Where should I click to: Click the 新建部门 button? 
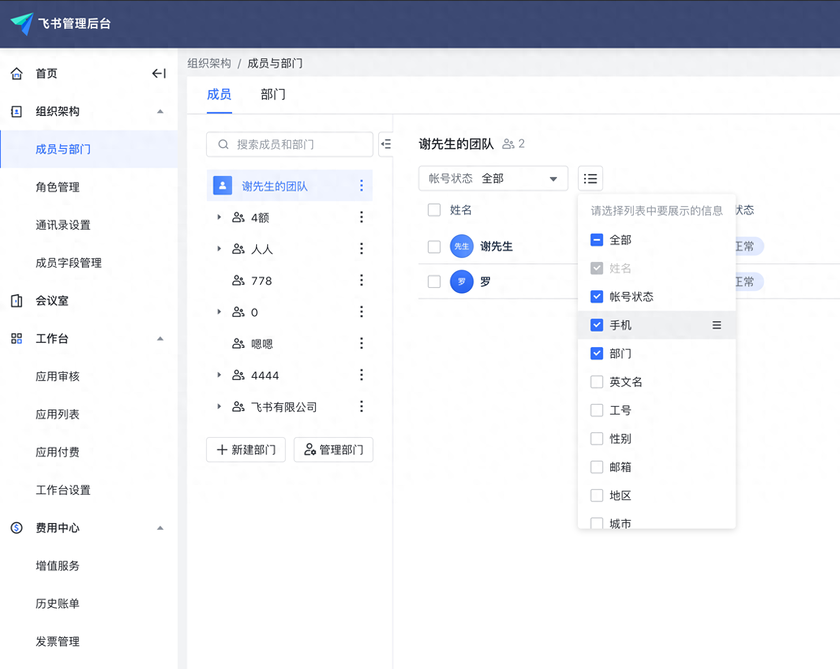point(246,450)
